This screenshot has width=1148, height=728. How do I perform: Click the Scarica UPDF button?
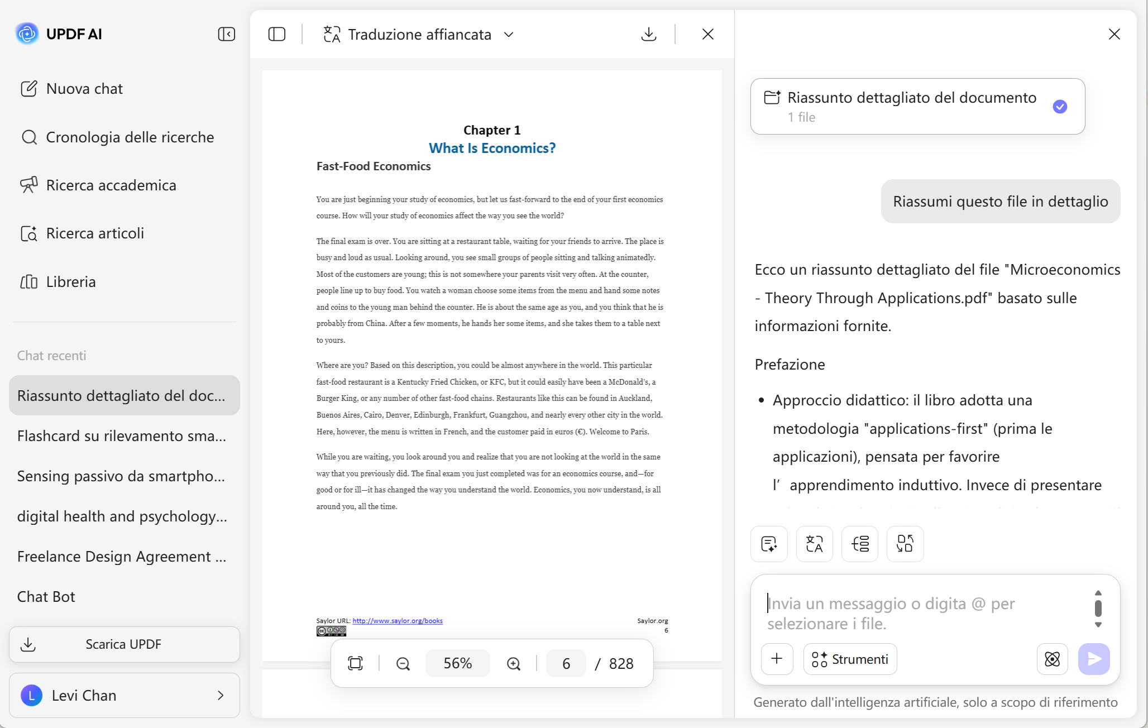click(x=124, y=644)
